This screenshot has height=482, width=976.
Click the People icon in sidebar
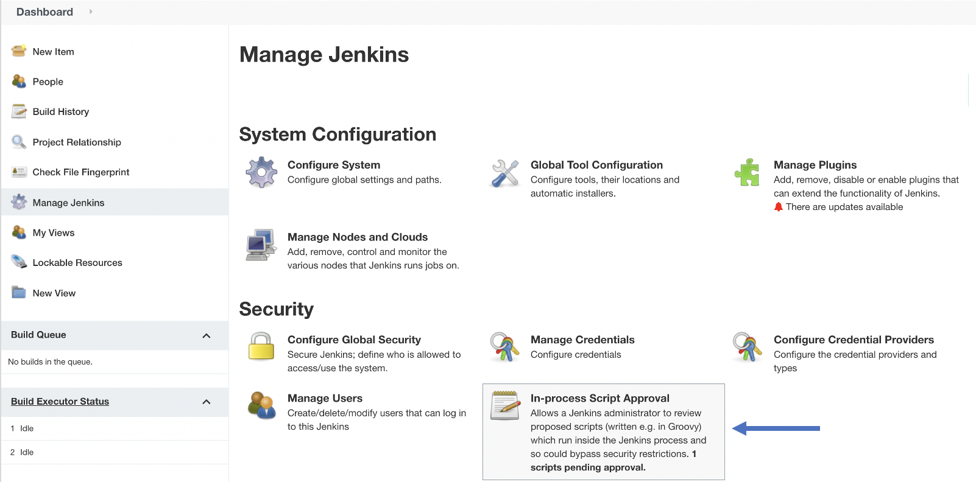coord(19,81)
